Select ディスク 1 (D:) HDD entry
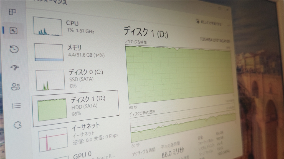This screenshot has height=159, width=284. pyautogui.click(x=76, y=108)
